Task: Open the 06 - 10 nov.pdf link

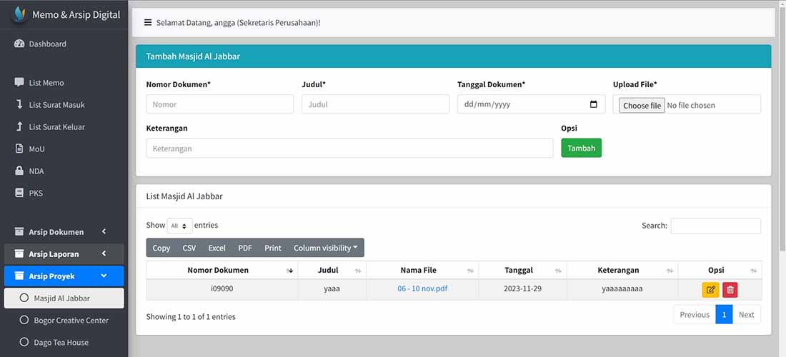Action: 422,289
